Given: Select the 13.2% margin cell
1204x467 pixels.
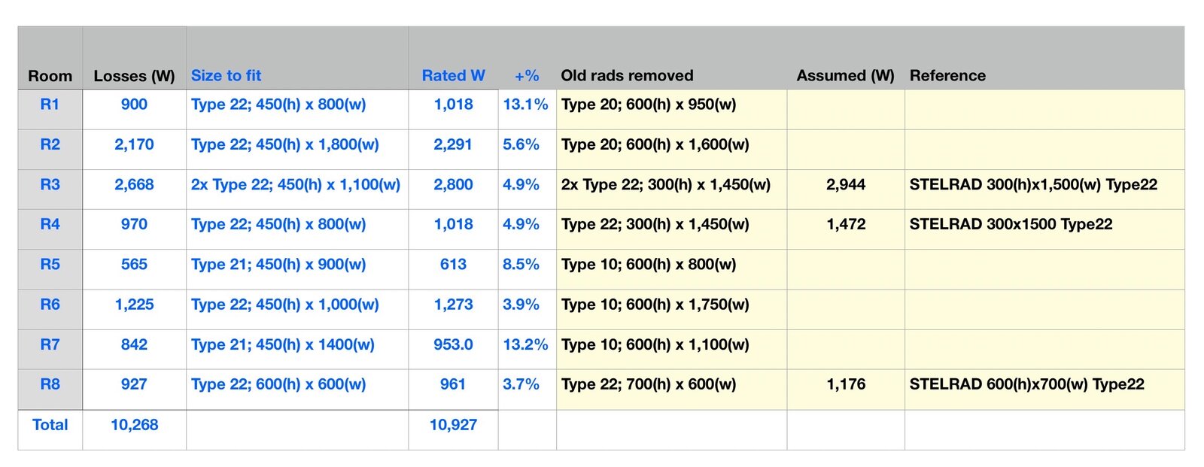Looking at the screenshot, I should point(525,344).
